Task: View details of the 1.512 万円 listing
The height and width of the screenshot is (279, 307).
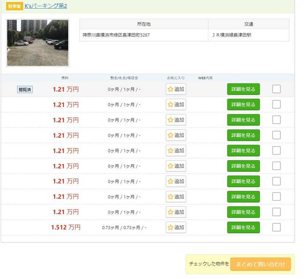Action: (x=244, y=227)
